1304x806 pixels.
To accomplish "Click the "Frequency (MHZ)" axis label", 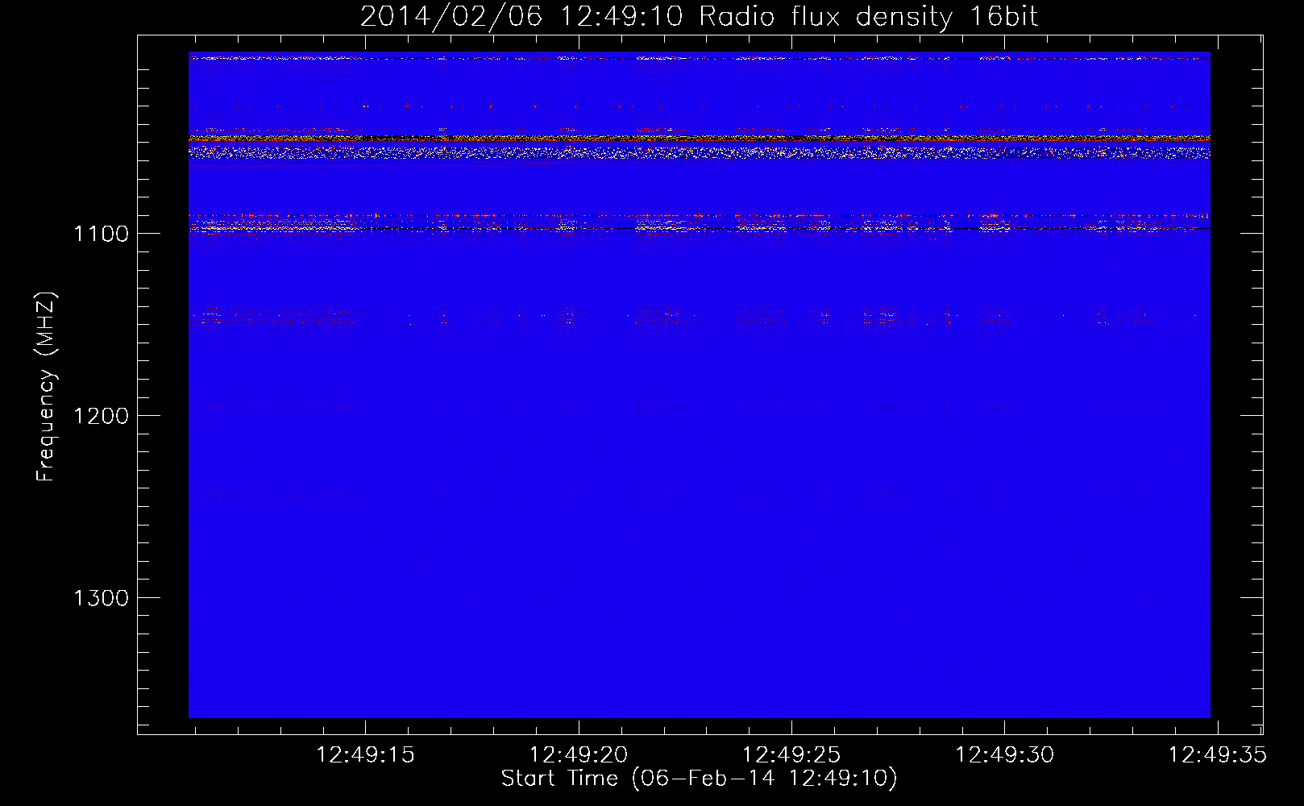I will tap(46, 387).
